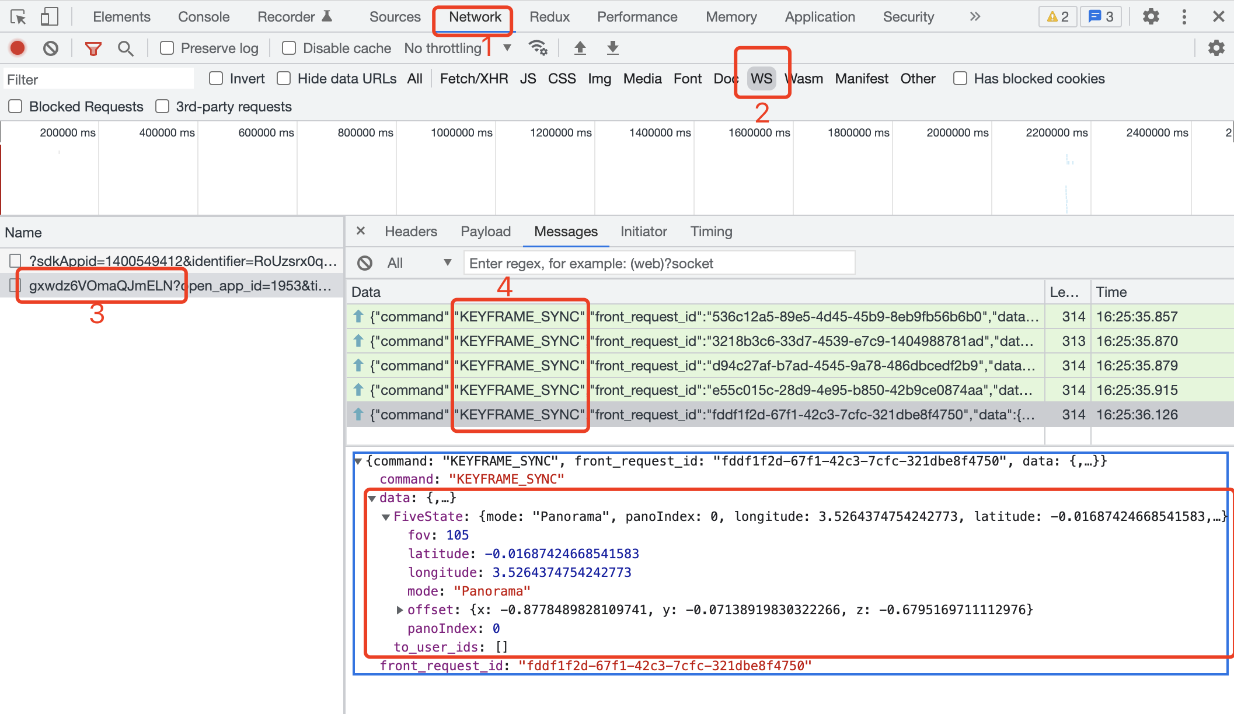This screenshot has height=714, width=1234.
Task: Collapse the data object triangle
Action: [372, 498]
